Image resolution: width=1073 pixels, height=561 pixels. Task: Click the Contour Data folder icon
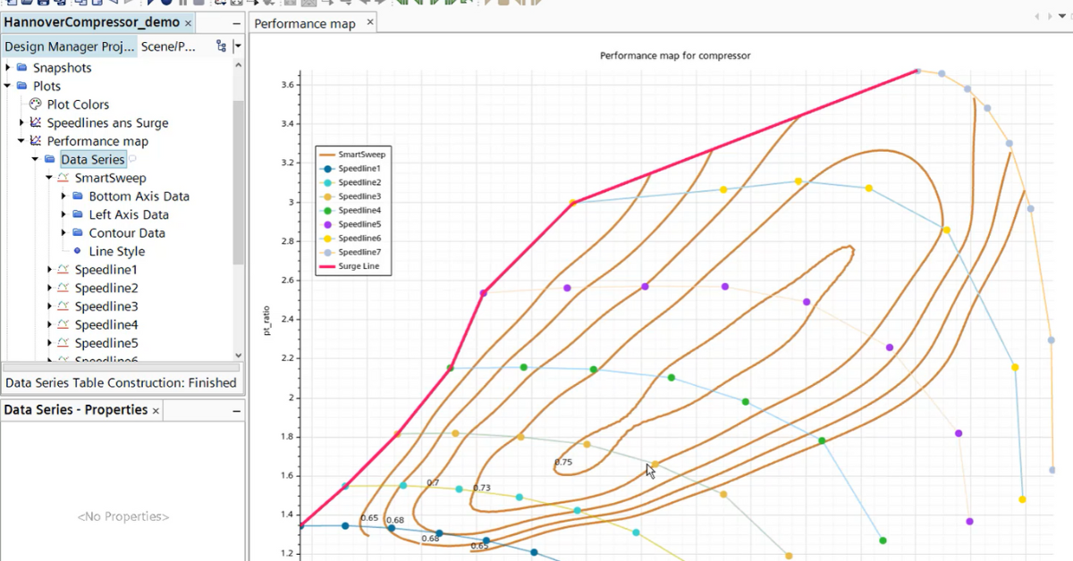pos(78,232)
